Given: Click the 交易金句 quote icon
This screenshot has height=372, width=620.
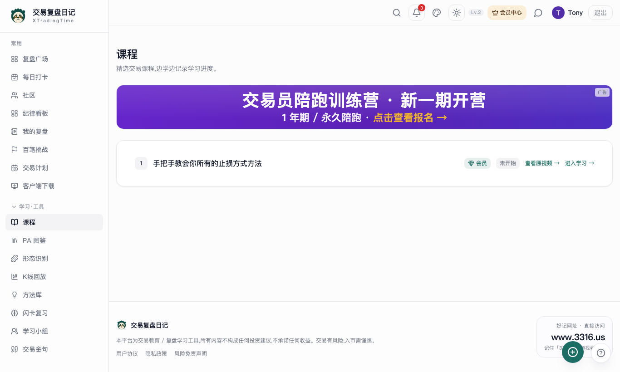Looking at the screenshot, I should point(15,349).
